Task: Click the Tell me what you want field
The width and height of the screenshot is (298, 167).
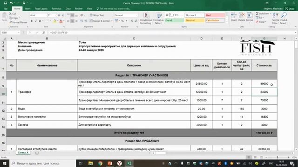Action: pyautogui.click(x=114, y=9)
